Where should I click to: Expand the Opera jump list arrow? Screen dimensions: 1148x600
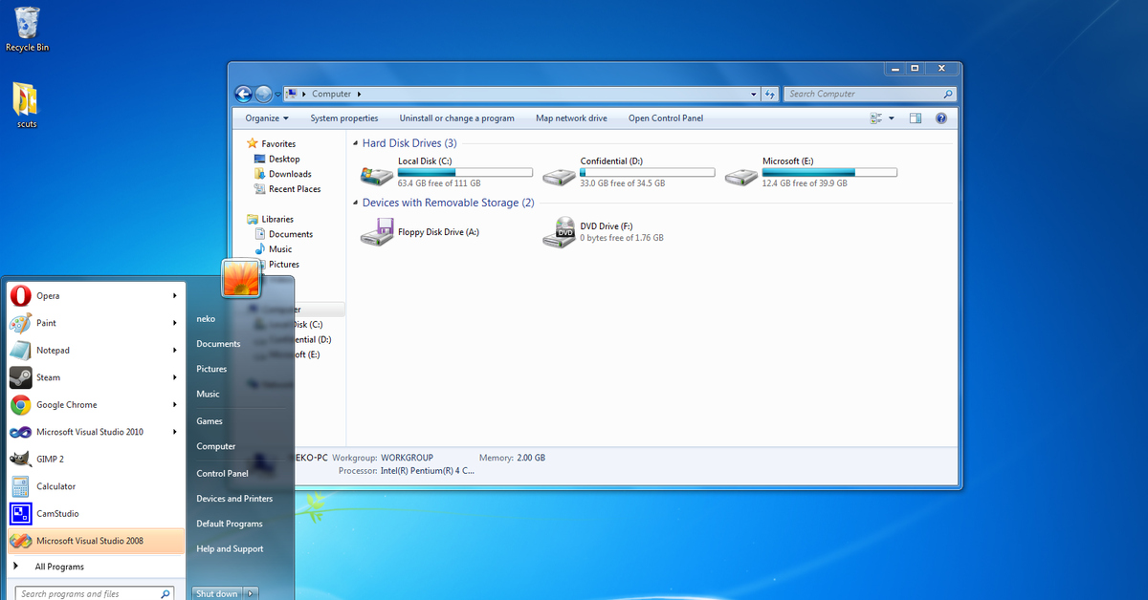[x=175, y=296]
